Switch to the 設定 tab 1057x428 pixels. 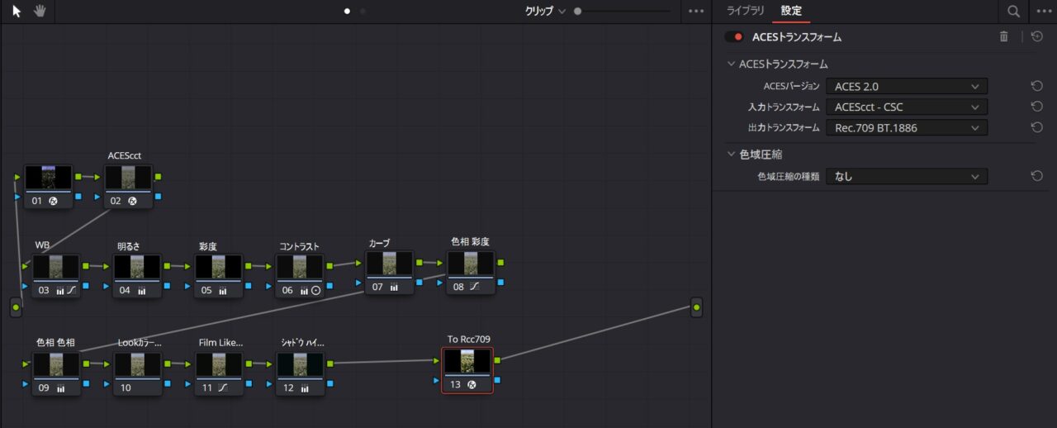pos(791,11)
